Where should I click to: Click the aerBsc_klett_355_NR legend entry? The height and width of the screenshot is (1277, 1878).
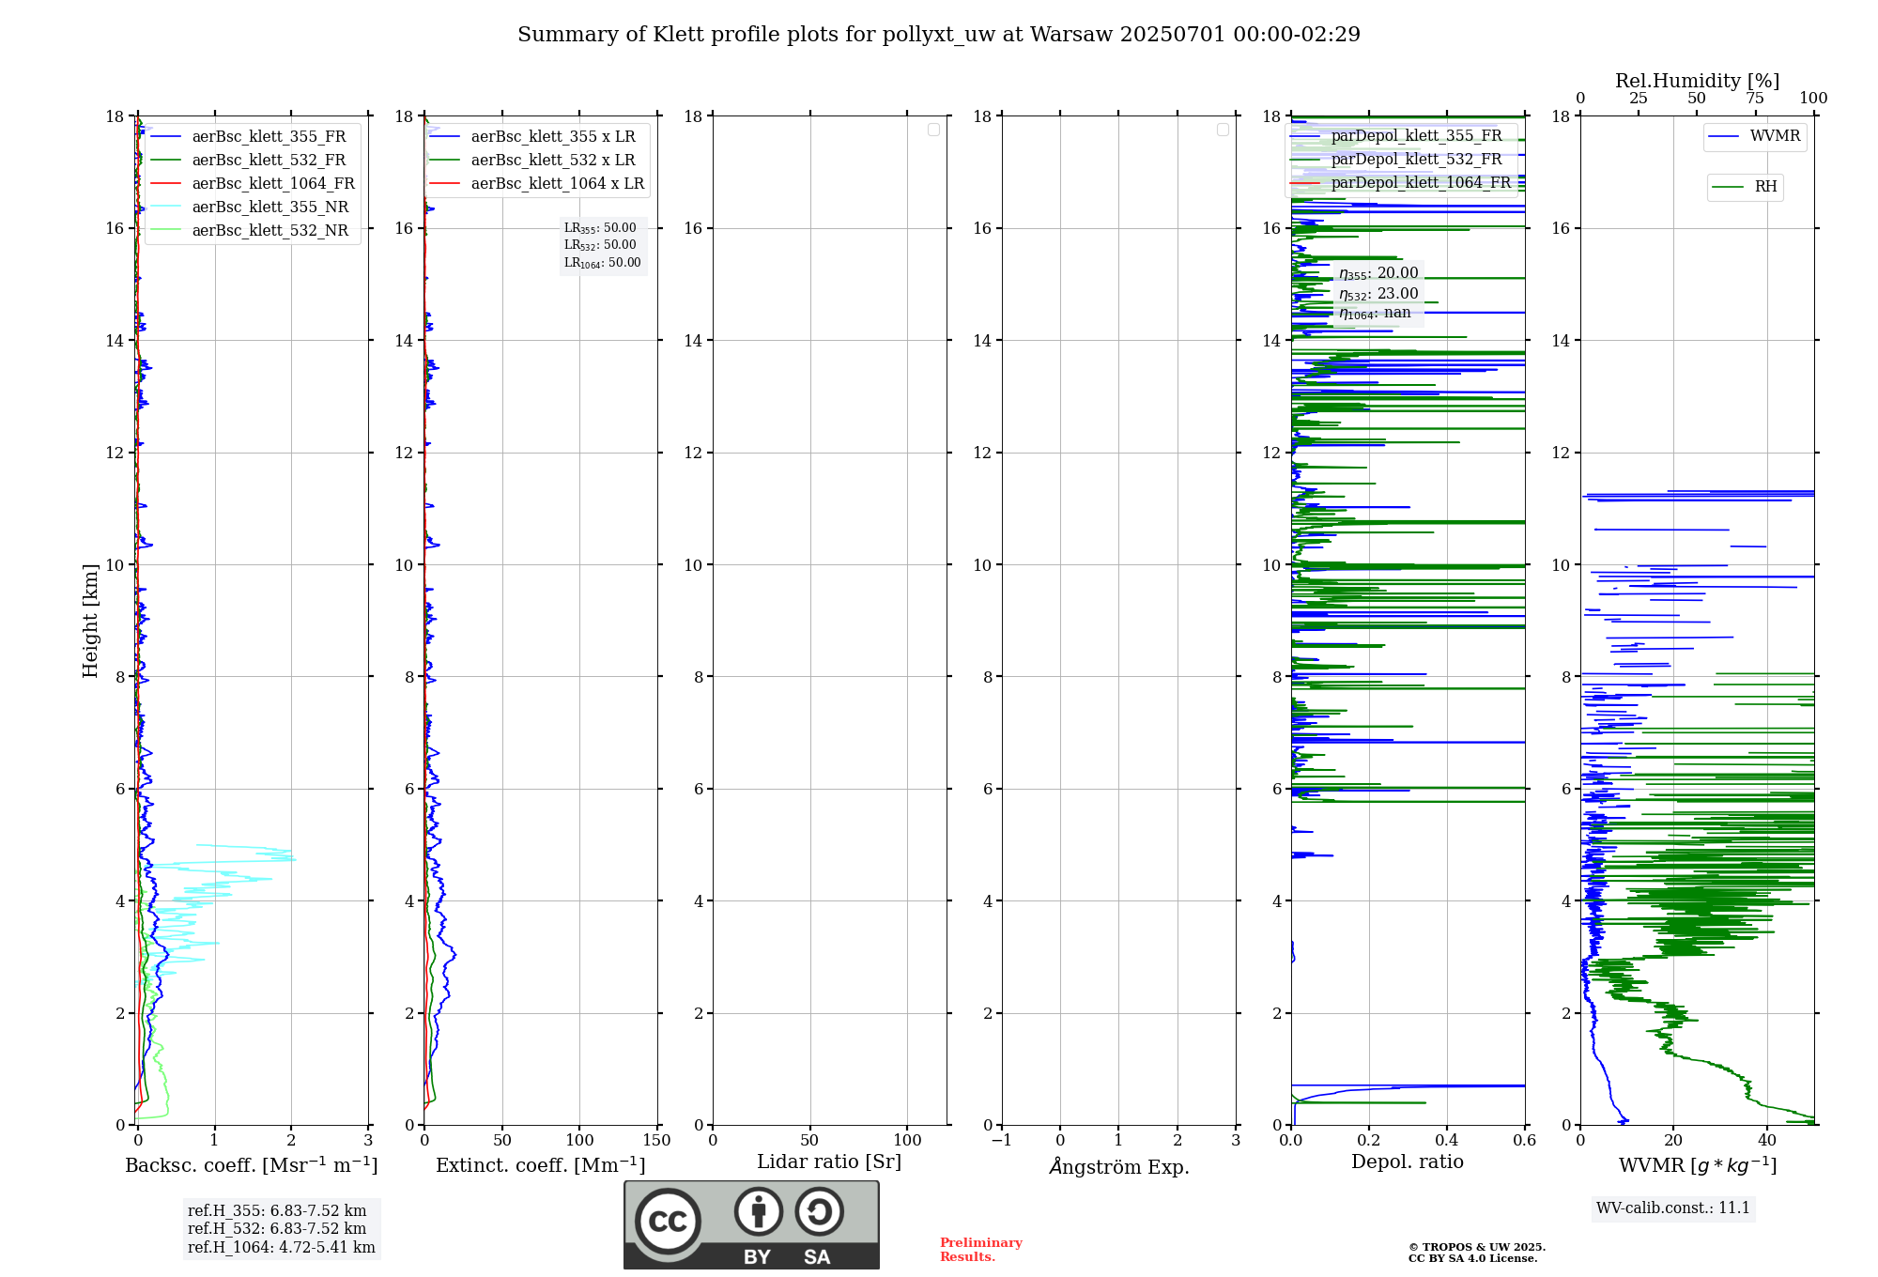click(249, 207)
